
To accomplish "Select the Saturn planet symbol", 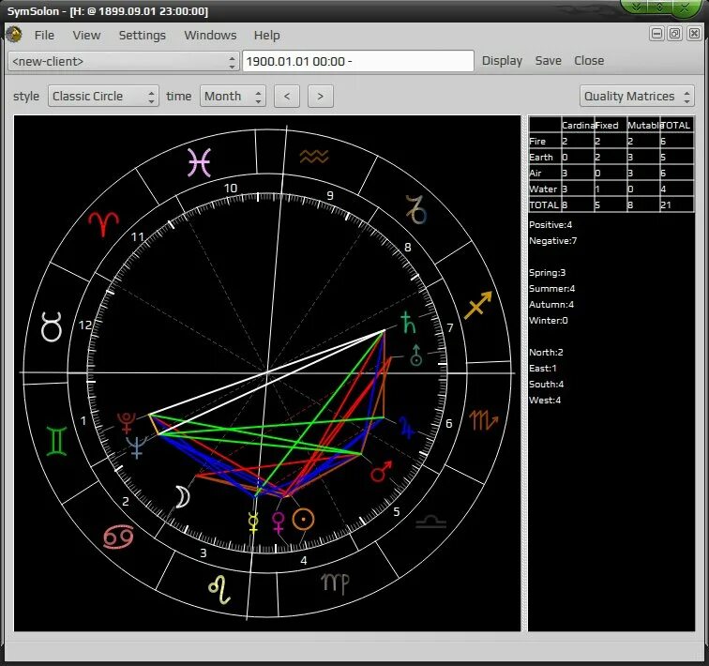I will [x=408, y=323].
